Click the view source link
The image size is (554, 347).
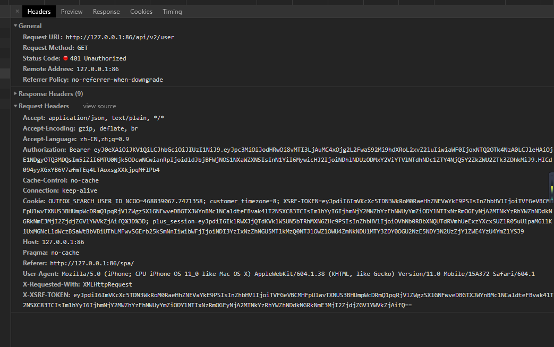pos(99,106)
